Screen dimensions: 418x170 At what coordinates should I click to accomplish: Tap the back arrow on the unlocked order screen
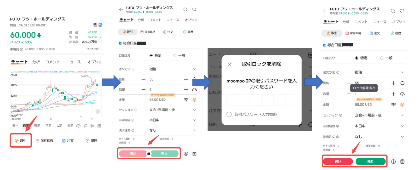click(325, 11)
